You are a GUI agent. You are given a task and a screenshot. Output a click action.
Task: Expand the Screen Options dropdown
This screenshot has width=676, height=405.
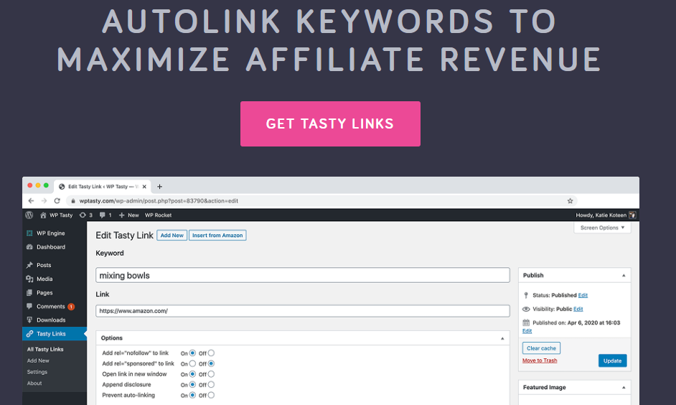(602, 228)
